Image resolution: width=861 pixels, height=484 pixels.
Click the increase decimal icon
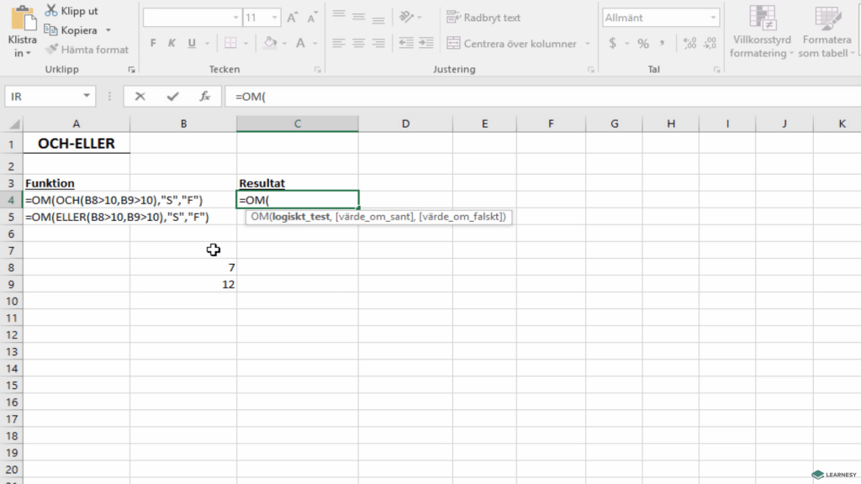pos(689,44)
